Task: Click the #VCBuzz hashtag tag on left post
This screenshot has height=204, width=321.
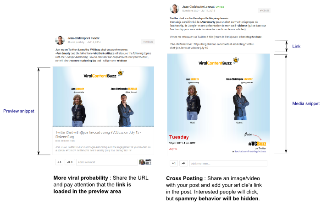Action: tap(148, 42)
